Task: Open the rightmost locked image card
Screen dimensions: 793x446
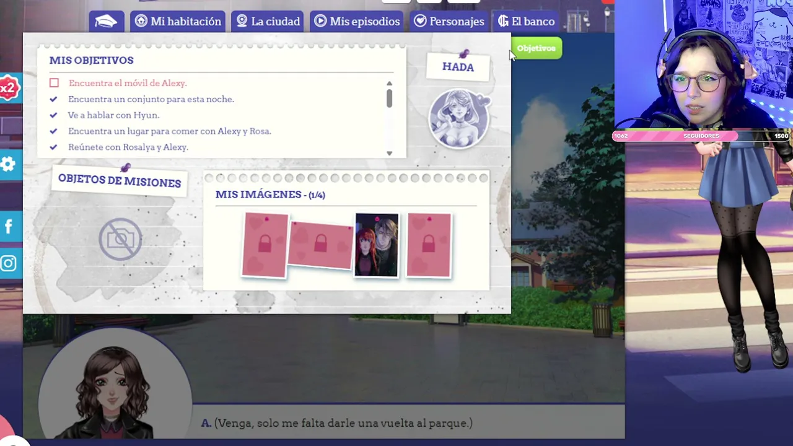Action: click(429, 245)
